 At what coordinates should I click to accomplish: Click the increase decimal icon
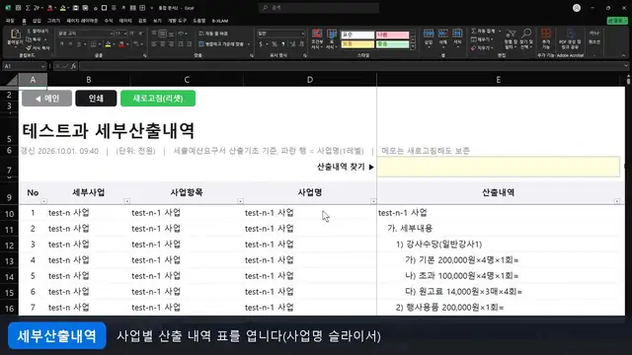pyautogui.click(x=292, y=43)
